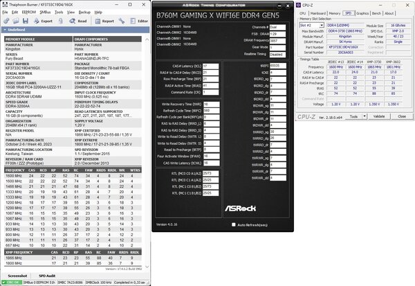Viewport: 415px width, 286px height.
Task: Open the Edit menu in Thaiphoon Burner
Action: 15,12
